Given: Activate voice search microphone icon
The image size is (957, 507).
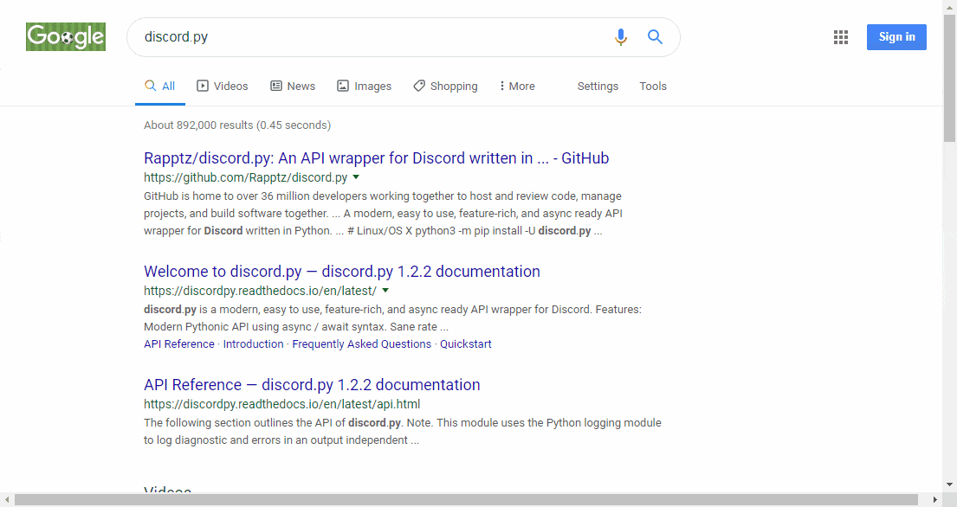Looking at the screenshot, I should 621,37.
